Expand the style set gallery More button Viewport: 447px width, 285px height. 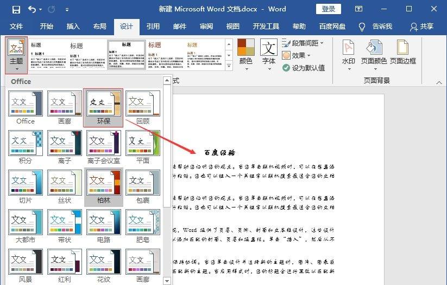click(229, 66)
